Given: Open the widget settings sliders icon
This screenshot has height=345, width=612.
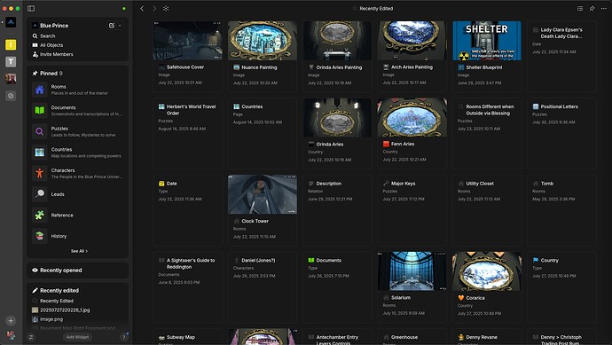Looking at the screenshot, I should point(31,337).
